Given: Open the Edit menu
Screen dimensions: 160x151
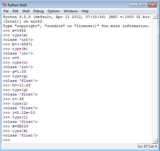Looking at the screenshot, I should click(15, 11).
